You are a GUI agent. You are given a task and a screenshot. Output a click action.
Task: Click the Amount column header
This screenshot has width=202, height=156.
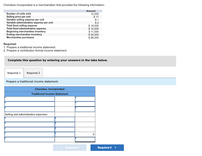click(x=91, y=11)
